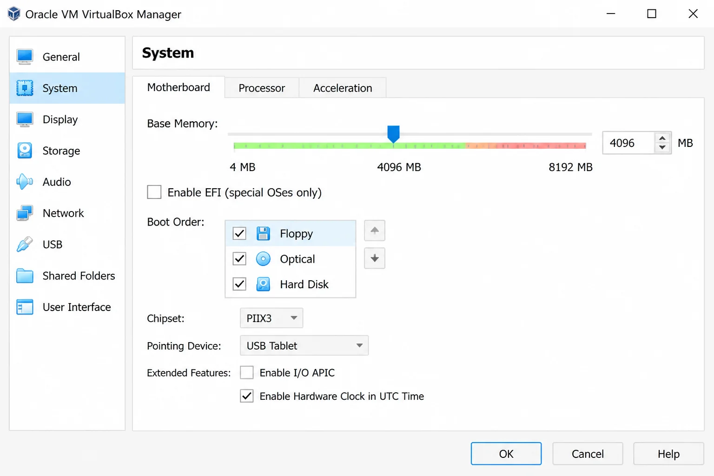Minimize the VirtualBox Manager window
Image resolution: width=714 pixels, height=476 pixels.
coord(611,14)
